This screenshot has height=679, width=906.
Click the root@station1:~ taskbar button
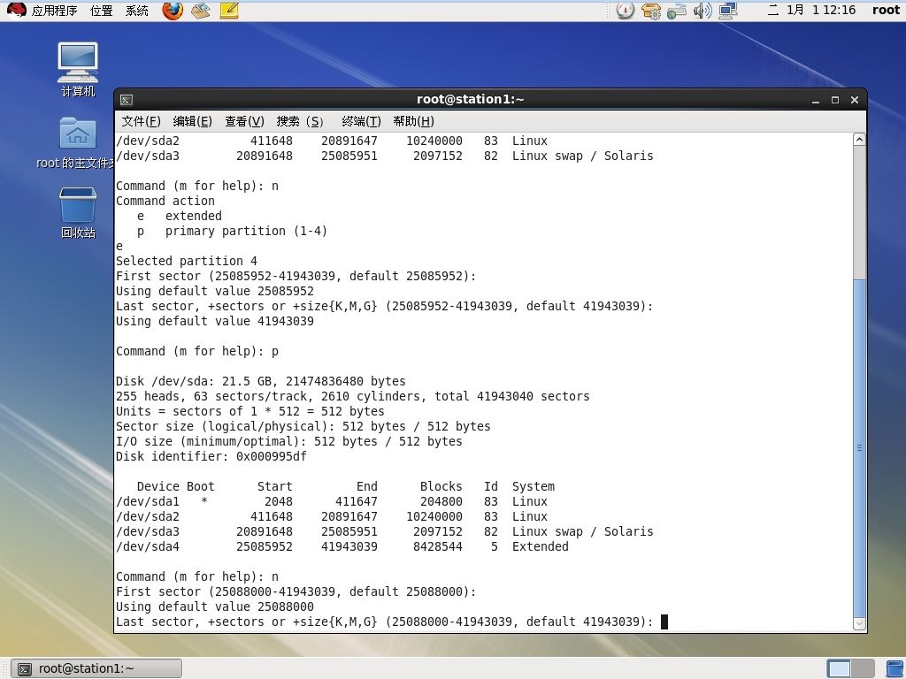96,668
